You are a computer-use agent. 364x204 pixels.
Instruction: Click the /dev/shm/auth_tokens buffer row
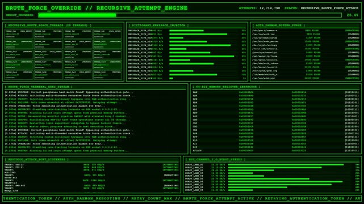pos(306,63)
